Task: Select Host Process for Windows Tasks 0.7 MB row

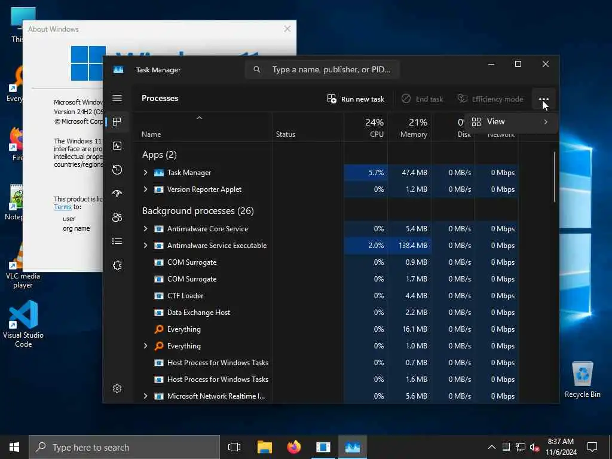Action: coord(326,363)
